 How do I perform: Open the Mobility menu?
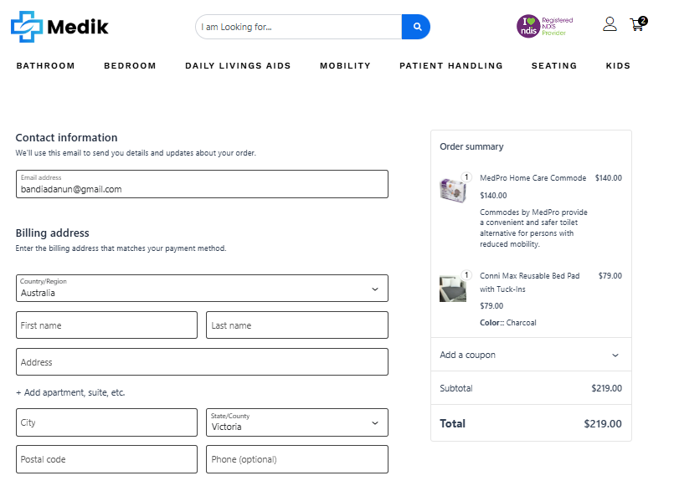click(x=345, y=66)
